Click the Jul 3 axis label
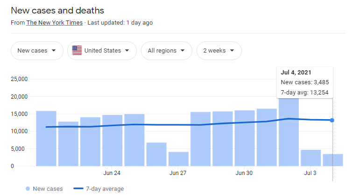This screenshot has height=195, width=352. coord(310,173)
